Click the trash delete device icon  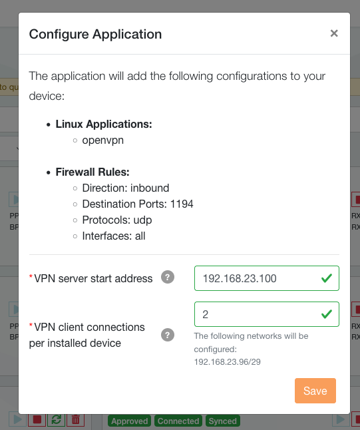(76, 419)
